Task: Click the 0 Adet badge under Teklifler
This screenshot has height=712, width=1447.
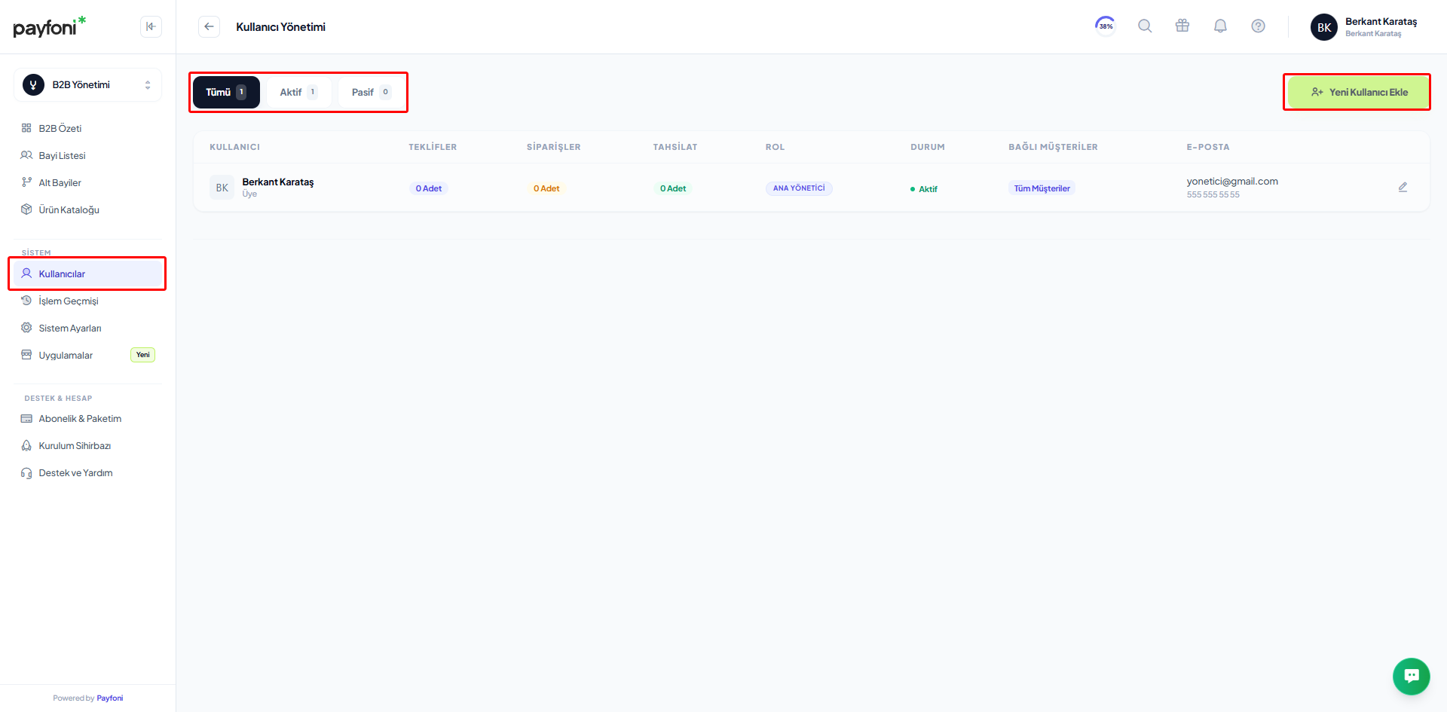Action: pyautogui.click(x=429, y=188)
